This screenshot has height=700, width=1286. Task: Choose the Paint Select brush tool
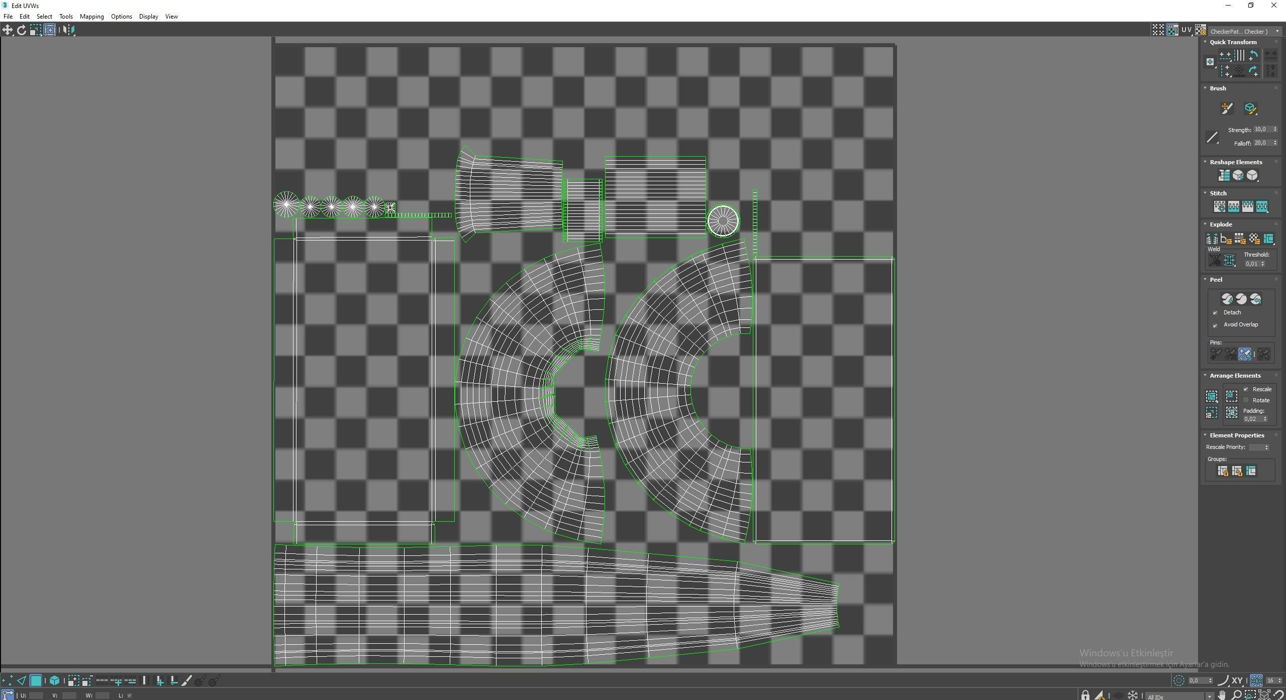tap(186, 681)
